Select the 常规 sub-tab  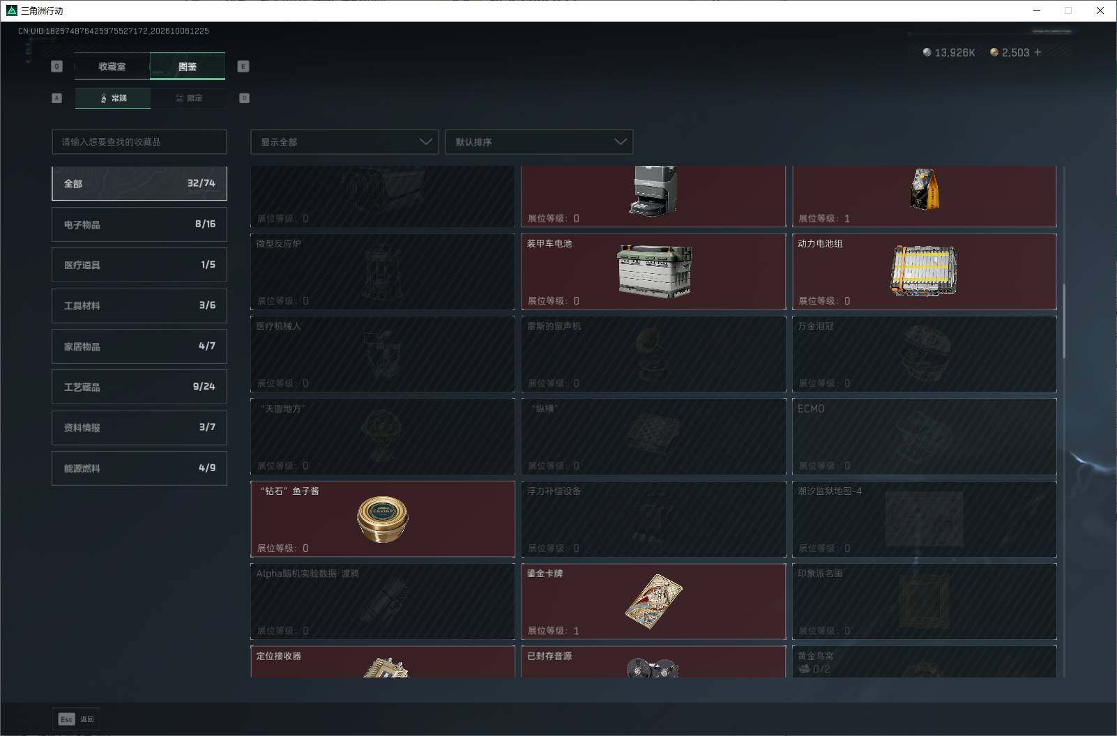[113, 98]
